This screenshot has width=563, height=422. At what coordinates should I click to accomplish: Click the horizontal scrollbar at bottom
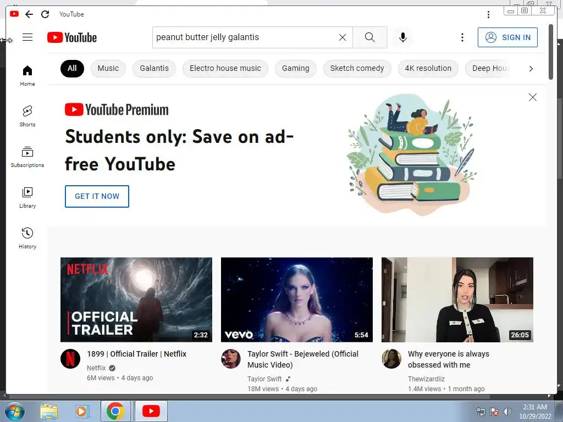(249, 396)
